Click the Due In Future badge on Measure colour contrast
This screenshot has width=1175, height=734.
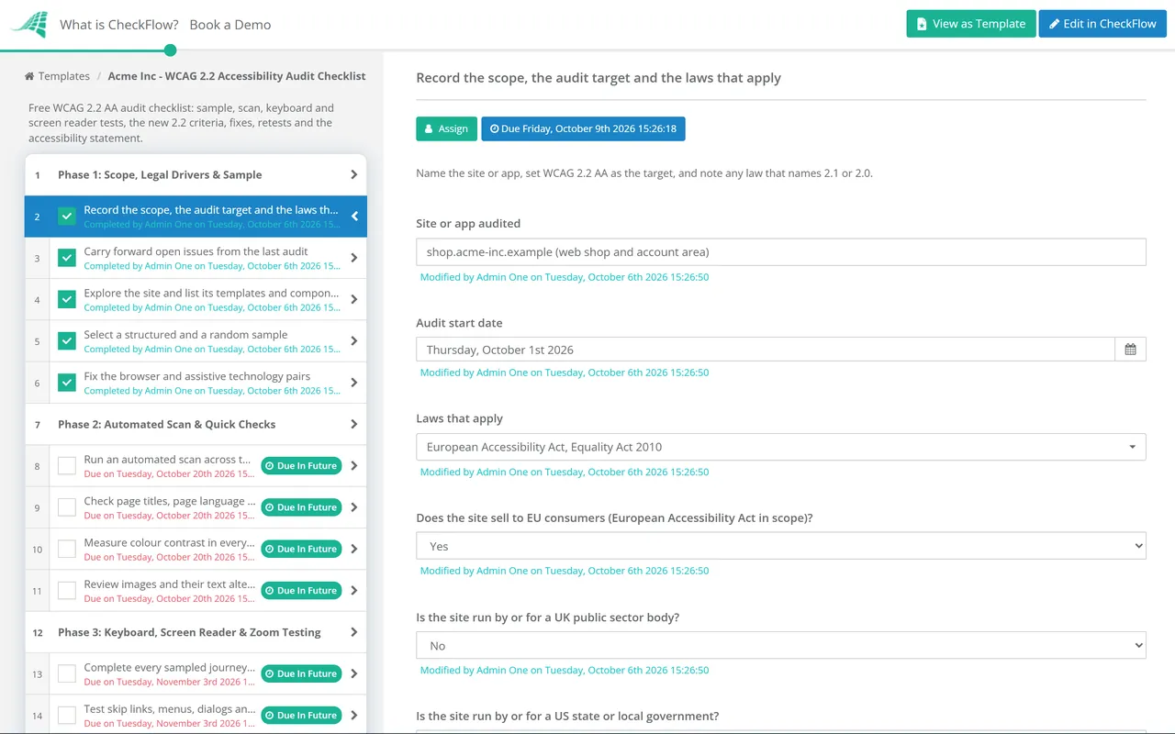302,549
